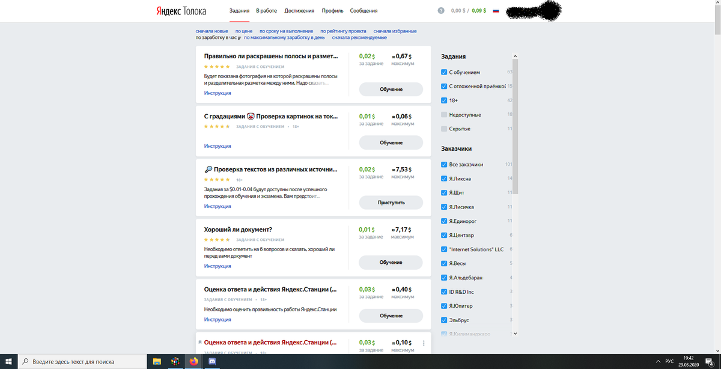Uncheck requester Я.Единорог
Image resolution: width=721 pixels, height=369 pixels.
click(x=444, y=221)
